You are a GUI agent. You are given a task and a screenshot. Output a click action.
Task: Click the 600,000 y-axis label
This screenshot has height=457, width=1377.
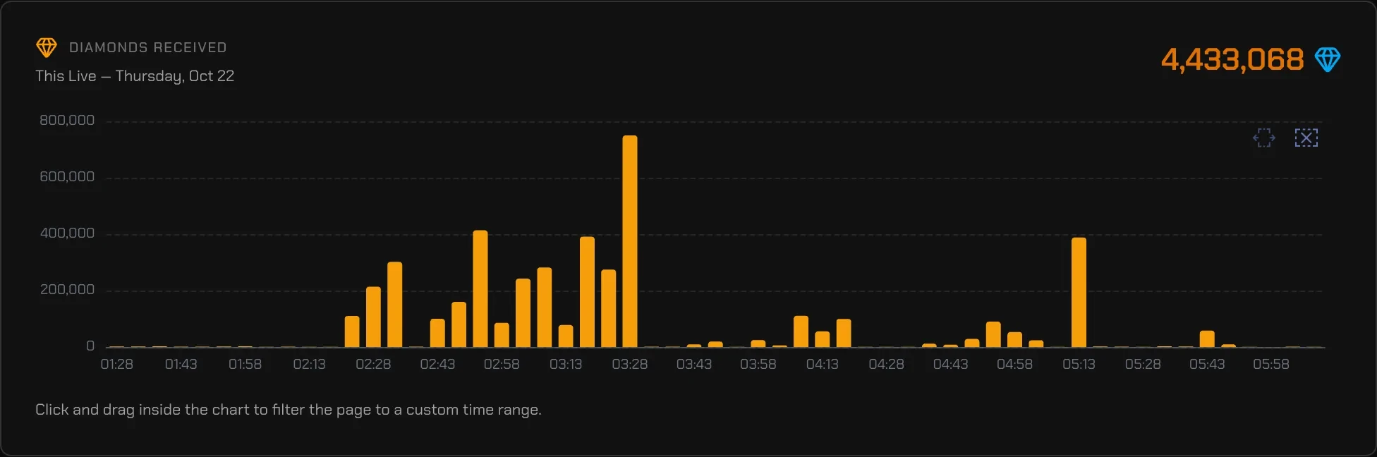[x=67, y=176]
